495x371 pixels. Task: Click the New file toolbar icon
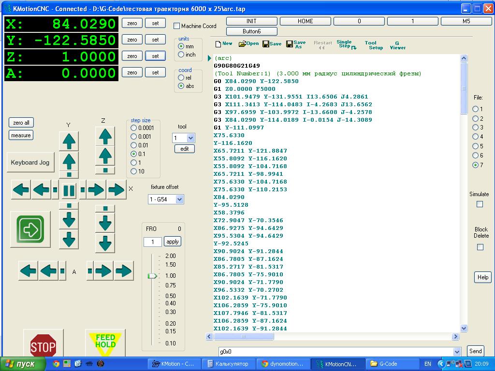tap(223, 44)
